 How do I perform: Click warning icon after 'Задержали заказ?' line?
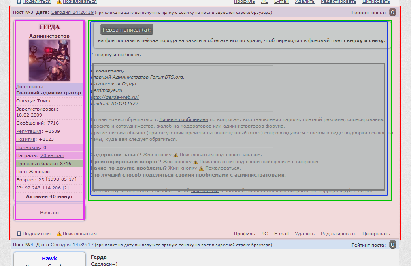(x=176, y=155)
